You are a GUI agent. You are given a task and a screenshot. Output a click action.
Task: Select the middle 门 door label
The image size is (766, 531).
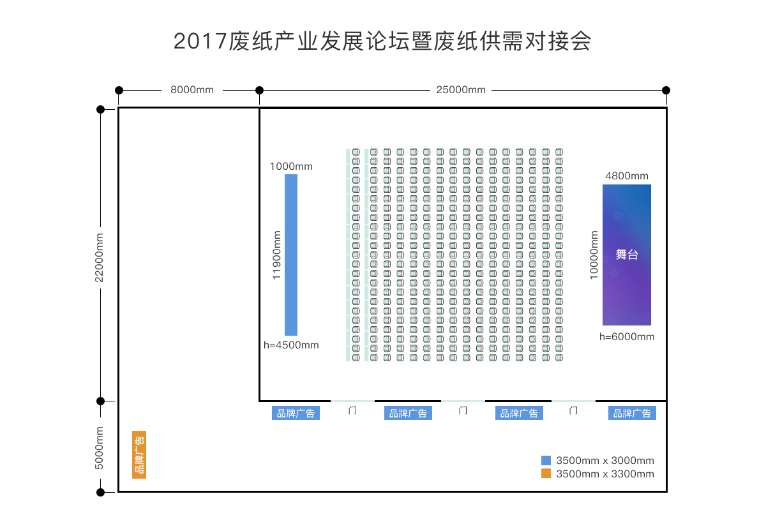(463, 410)
